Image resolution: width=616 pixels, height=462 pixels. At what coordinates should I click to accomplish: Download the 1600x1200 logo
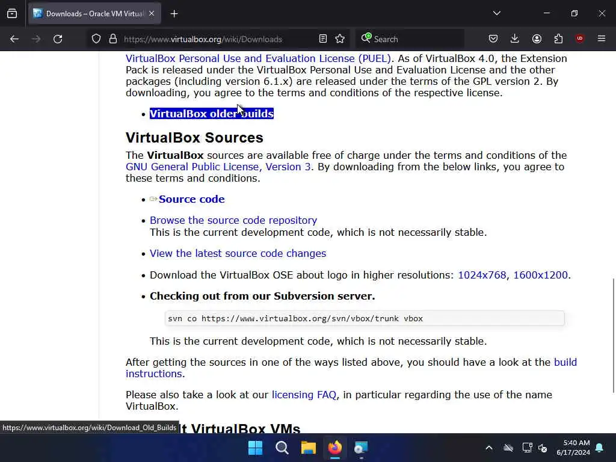tap(541, 275)
